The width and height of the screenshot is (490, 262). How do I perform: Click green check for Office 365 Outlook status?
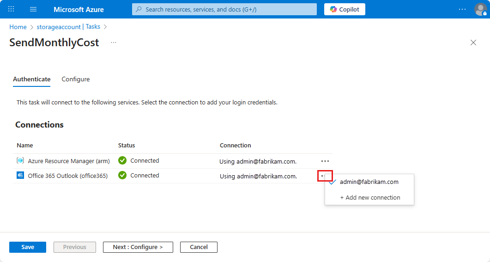coord(122,176)
